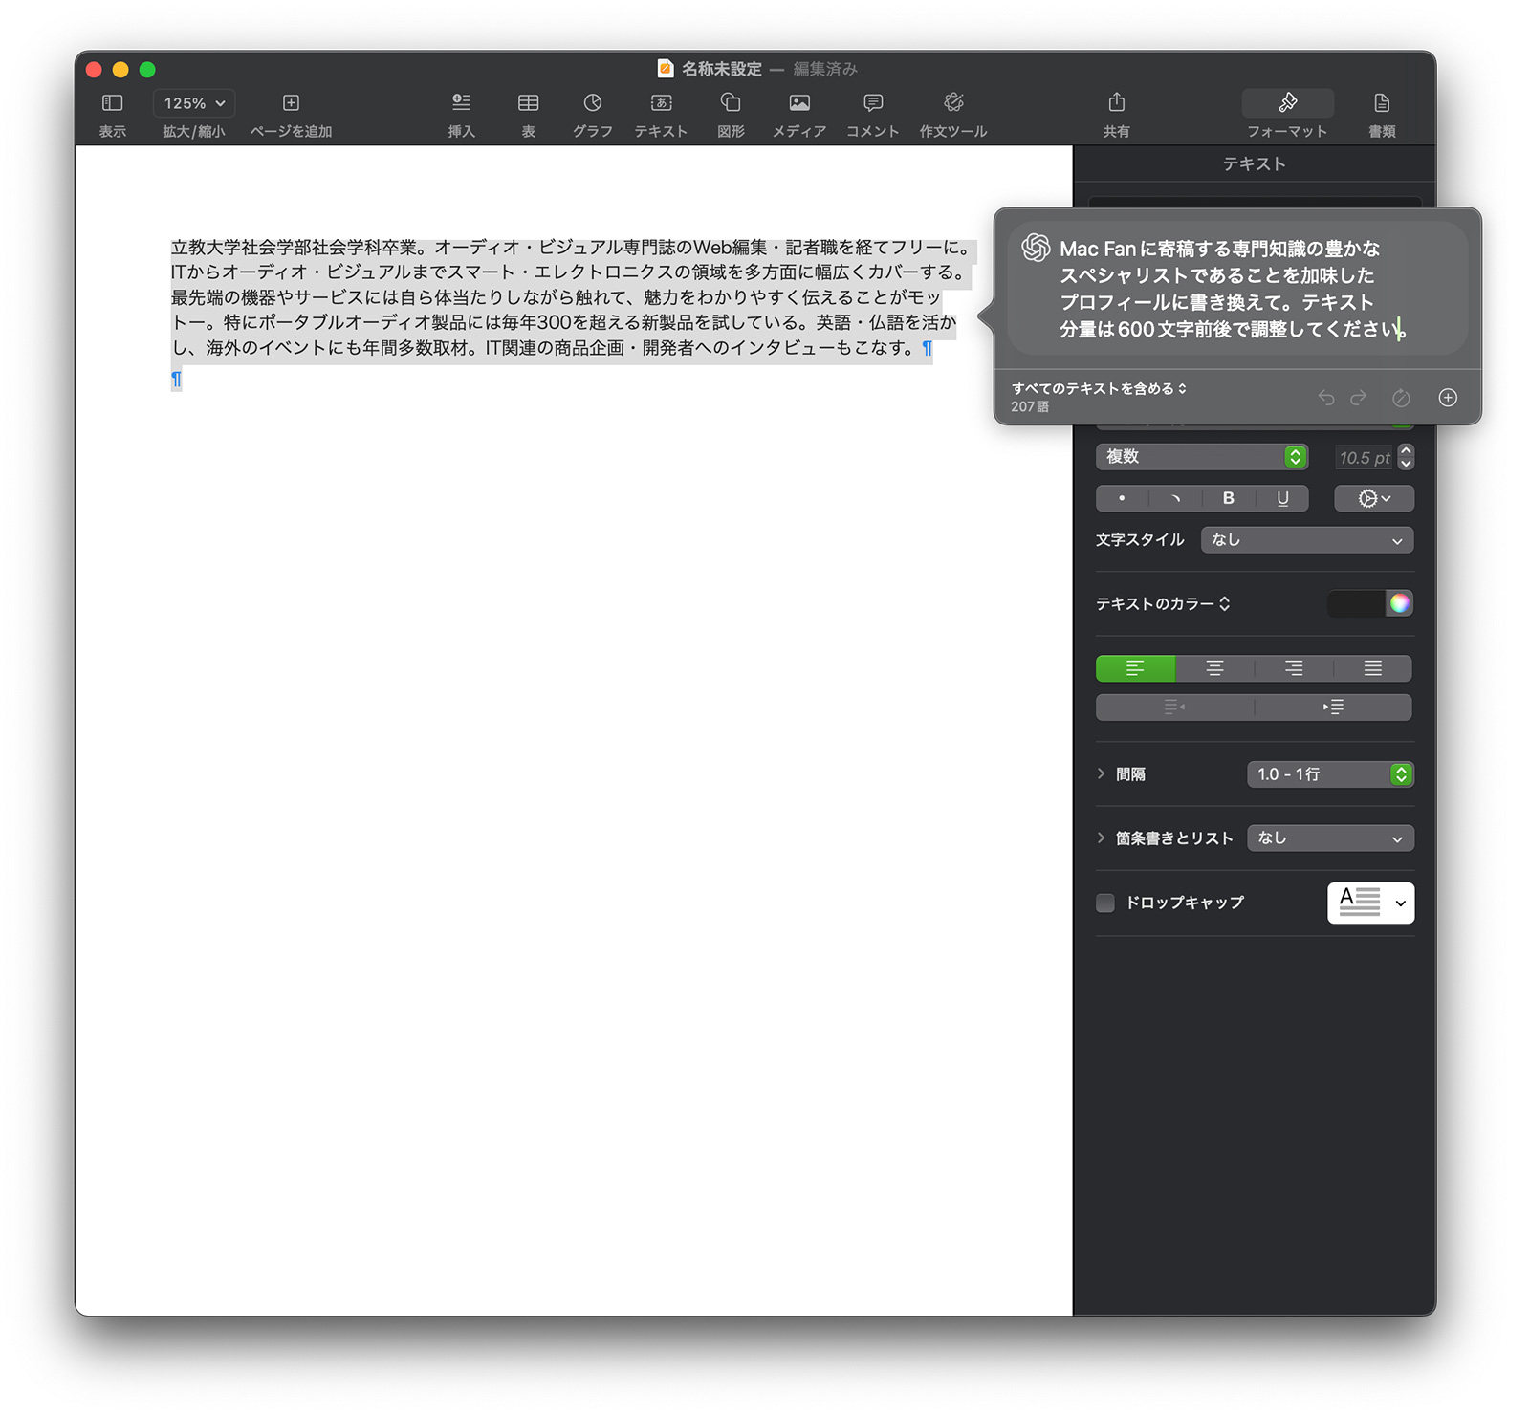Screen dimensions: 1530x1415
Task: Open the 図形 shapes menu
Action: tap(731, 102)
